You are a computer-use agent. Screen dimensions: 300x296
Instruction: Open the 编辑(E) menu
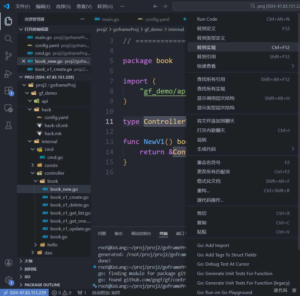click(43, 7)
